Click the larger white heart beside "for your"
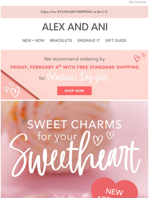The image size is (149, 198). [x=98, y=140]
